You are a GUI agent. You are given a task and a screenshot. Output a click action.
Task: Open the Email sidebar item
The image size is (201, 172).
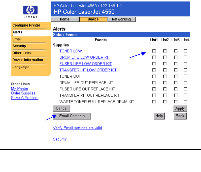pos(17,39)
